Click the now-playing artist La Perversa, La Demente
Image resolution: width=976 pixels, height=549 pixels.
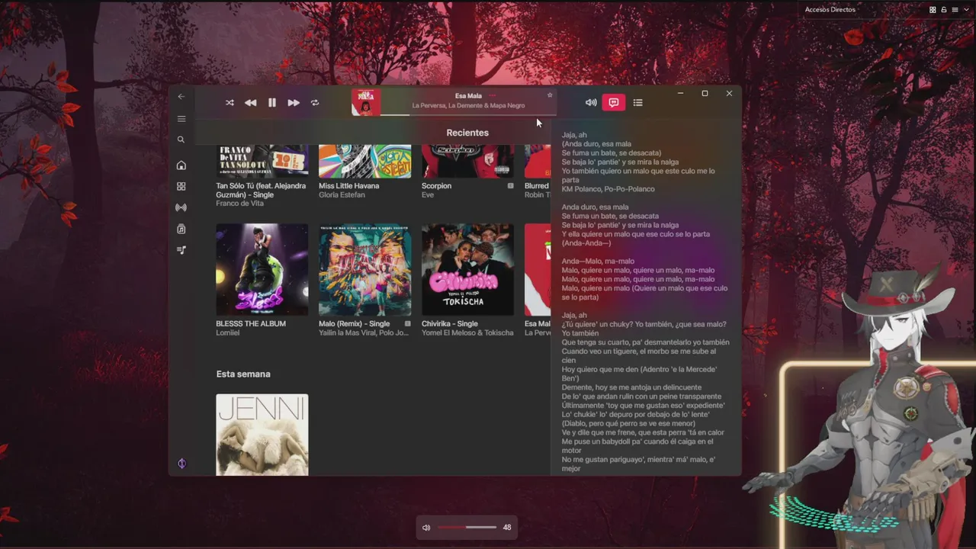pos(468,105)
